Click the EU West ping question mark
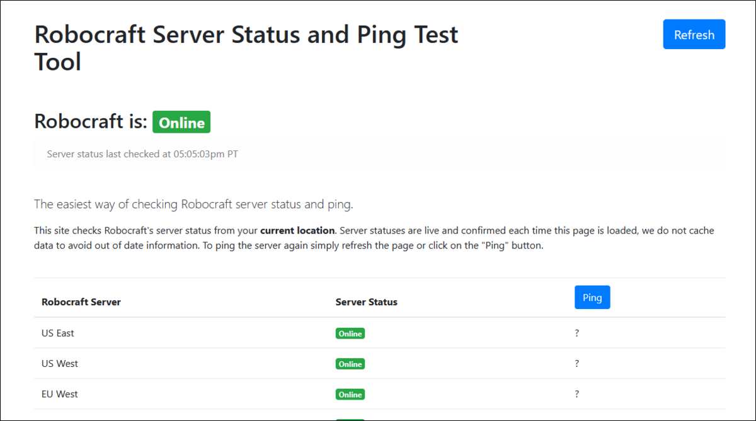This screenshot has width=756, height=421. pyautogui.click(x=576, y=394)
